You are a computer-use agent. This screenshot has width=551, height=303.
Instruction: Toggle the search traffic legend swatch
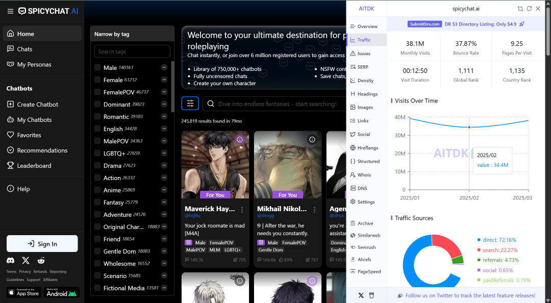tap(479, 250)
